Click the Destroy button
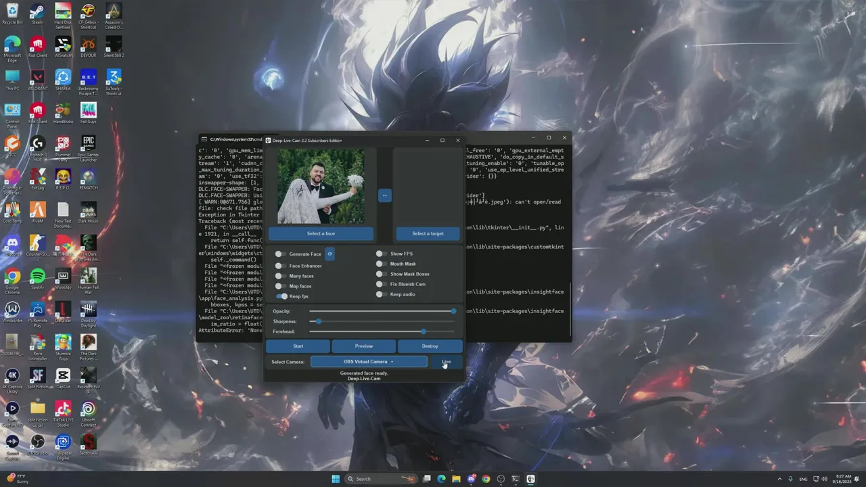This screenshot has width=866, height=487. (430, 346)
